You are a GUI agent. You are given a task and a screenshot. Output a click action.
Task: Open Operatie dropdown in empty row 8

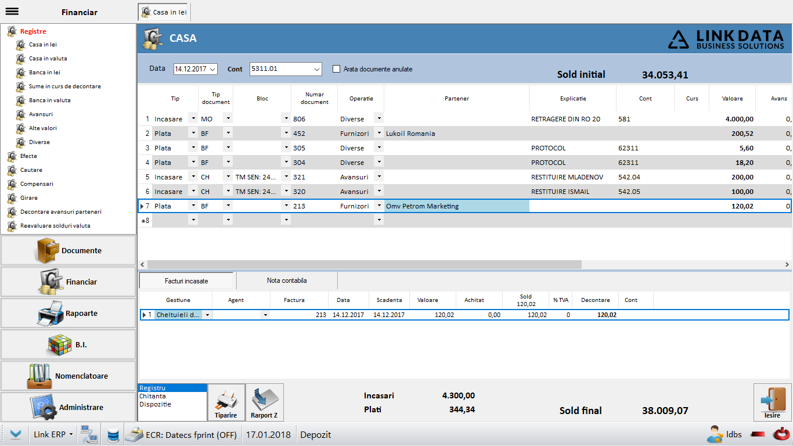[x=379, y=220]
